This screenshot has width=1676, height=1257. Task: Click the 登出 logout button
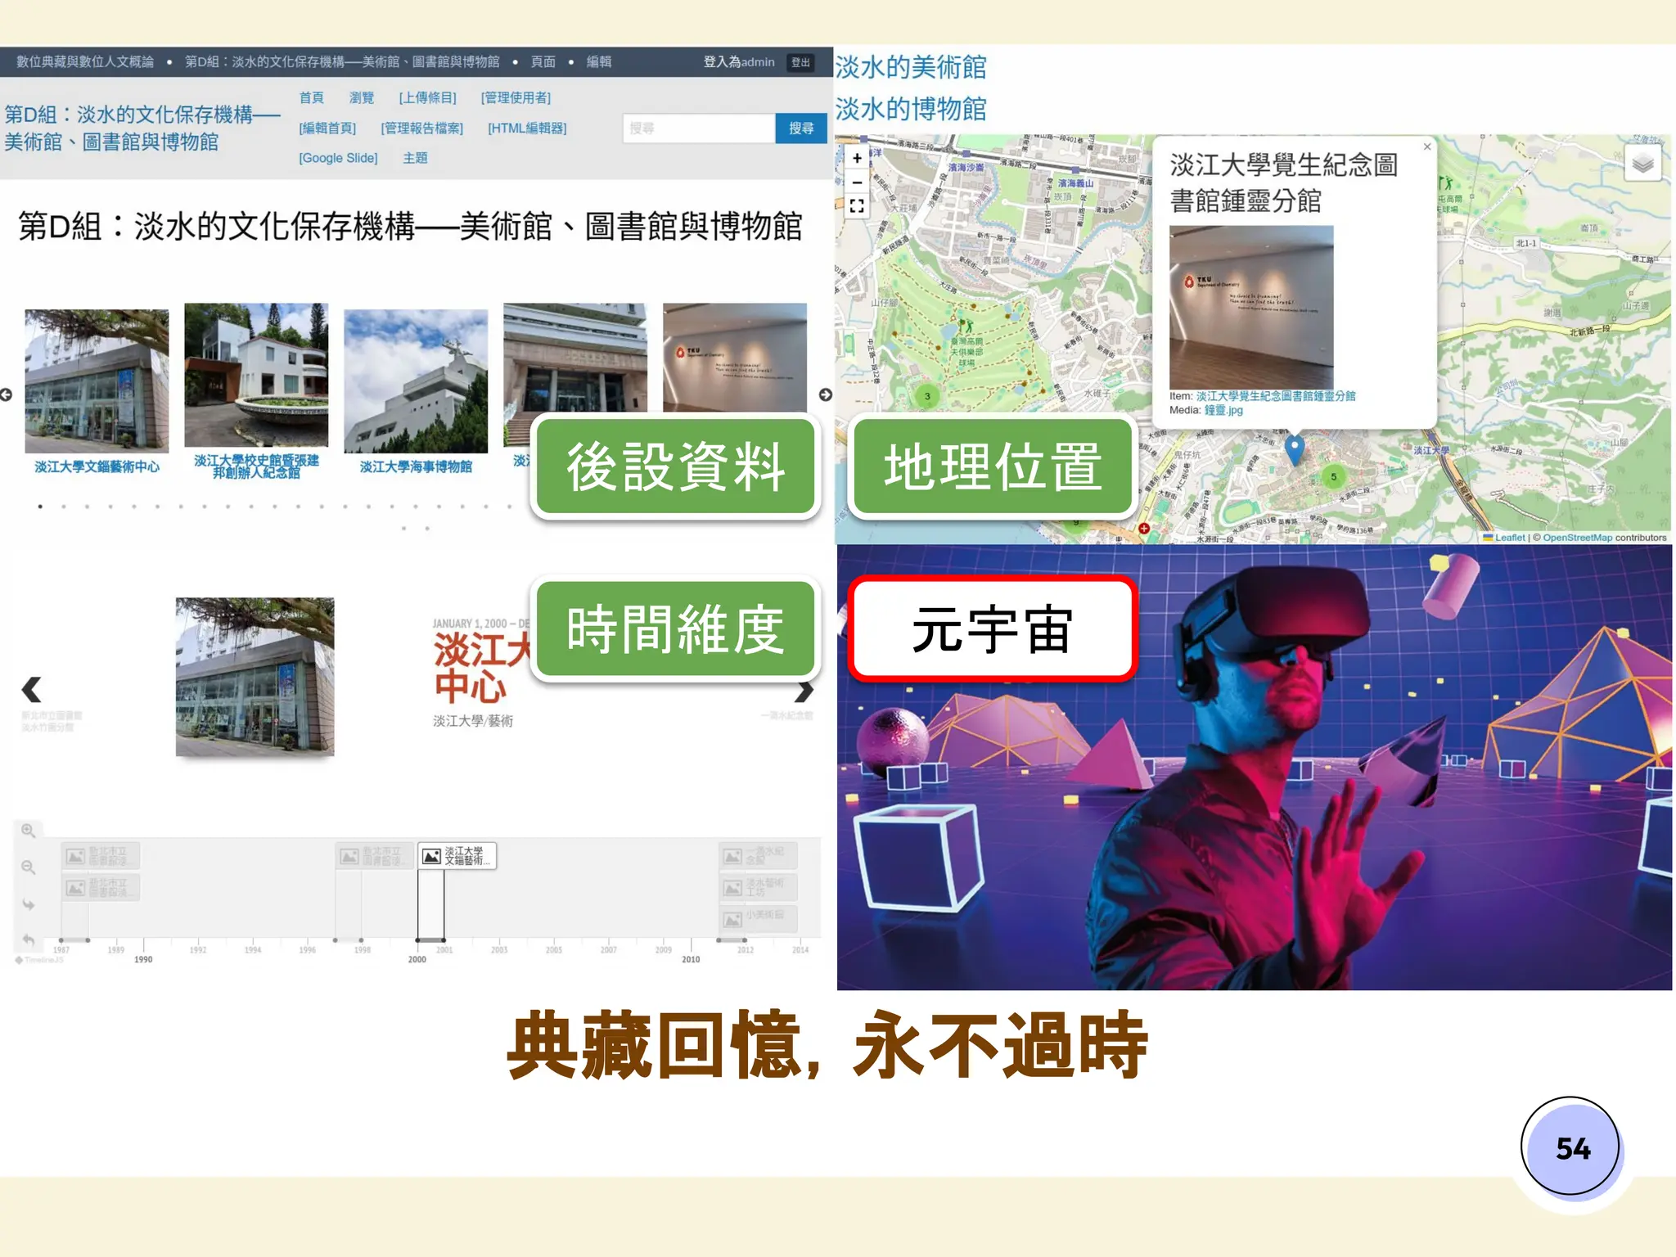[800, 62]
